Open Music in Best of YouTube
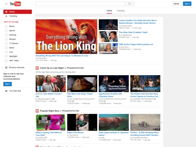The image size is (196, 147). [x=12, y=26]
